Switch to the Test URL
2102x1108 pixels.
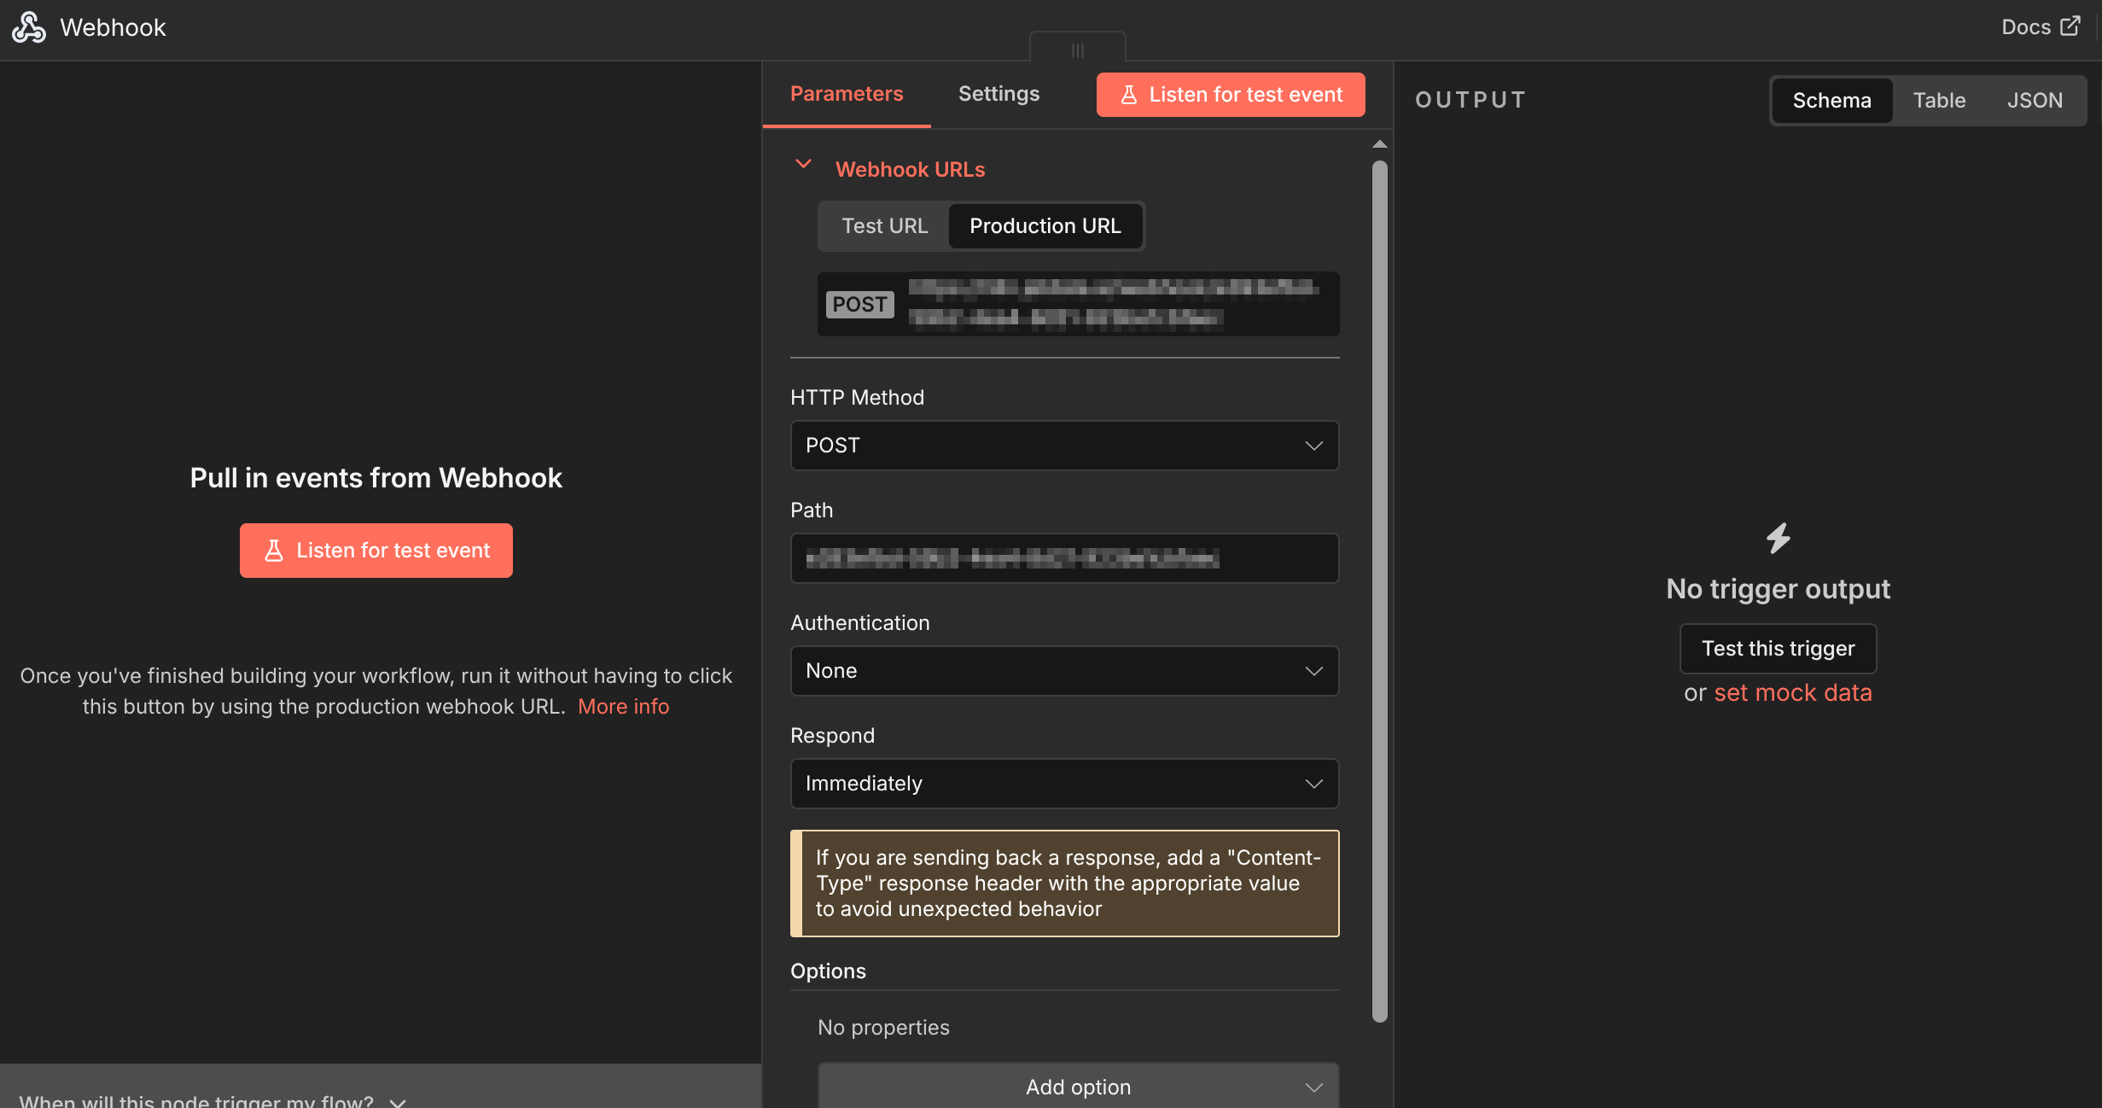(x=884, y=225)
